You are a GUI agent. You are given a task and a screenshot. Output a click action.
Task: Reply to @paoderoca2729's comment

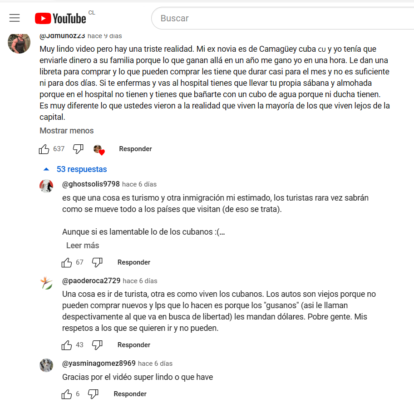pyautogui.click(x=134, y=345)
